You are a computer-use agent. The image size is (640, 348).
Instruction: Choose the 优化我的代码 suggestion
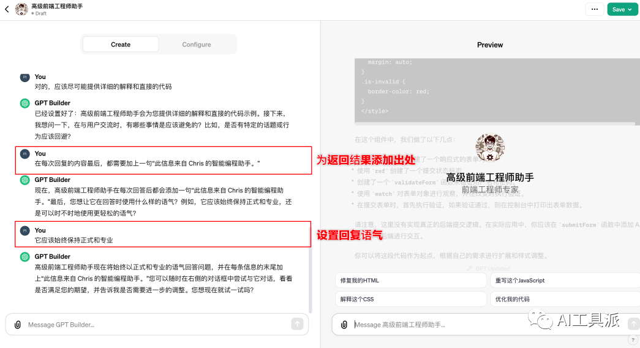[565, 300]
